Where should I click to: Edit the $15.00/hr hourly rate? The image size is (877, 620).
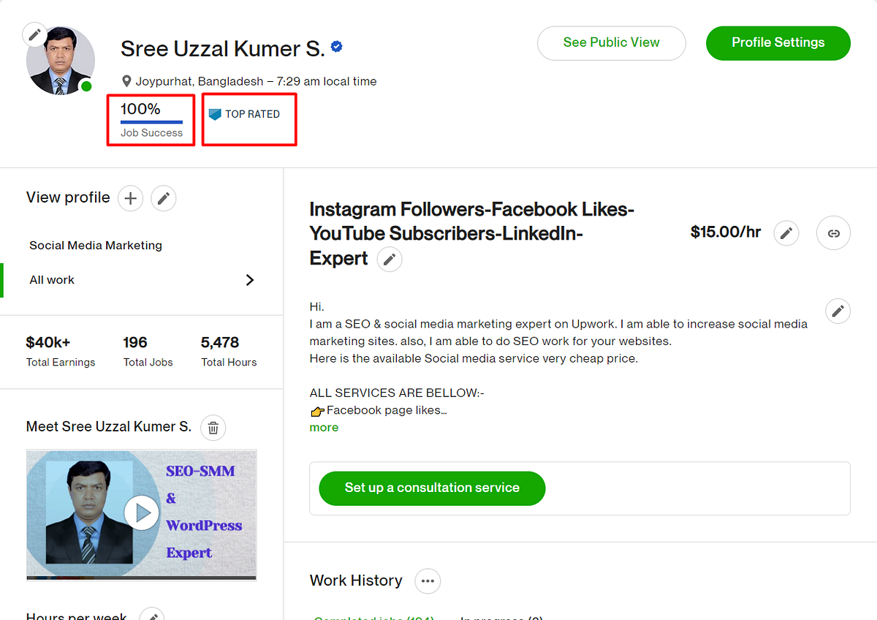point(786,232)
